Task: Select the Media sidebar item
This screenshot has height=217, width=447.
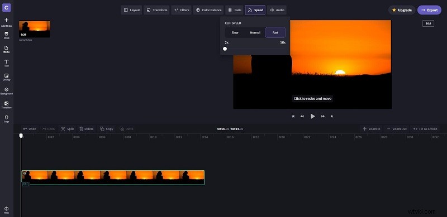Action: [x=6, y=50]
